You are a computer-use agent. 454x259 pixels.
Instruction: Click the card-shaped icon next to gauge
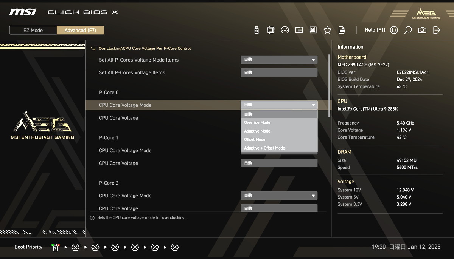tap(299, 30)
